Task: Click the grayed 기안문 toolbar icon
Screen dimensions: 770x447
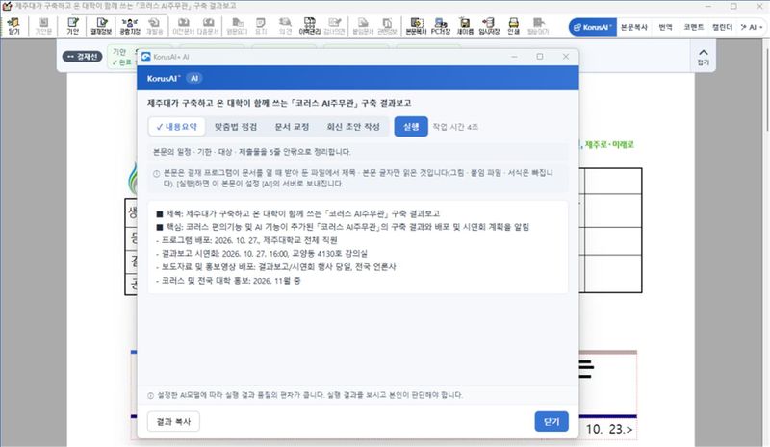Action: click(x=43, y=26)
